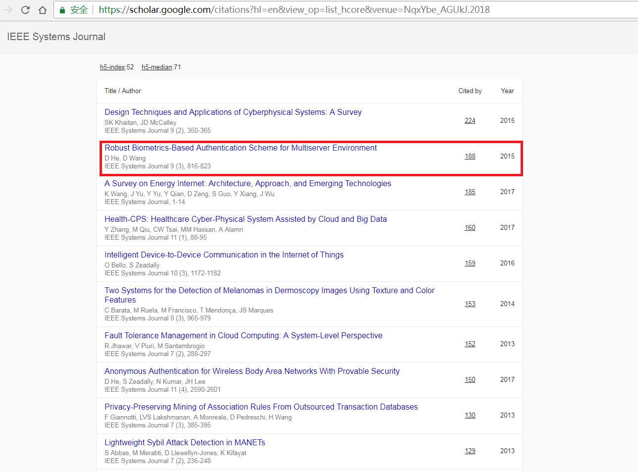View the 159 citations of Device-to-Device paper
The height and width of the screenshot is (472, 638).
tap(470, 263)
